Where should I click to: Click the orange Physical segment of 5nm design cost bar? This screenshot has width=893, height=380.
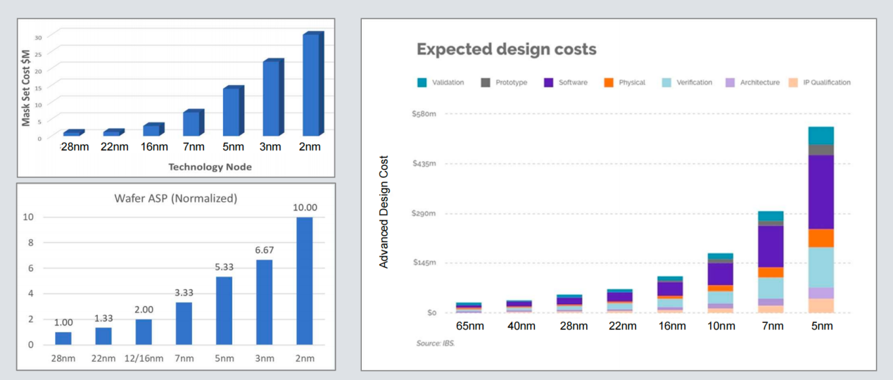point(821,239)
